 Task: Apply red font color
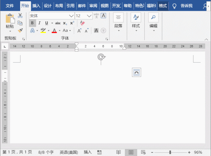(x=54, y=31)
